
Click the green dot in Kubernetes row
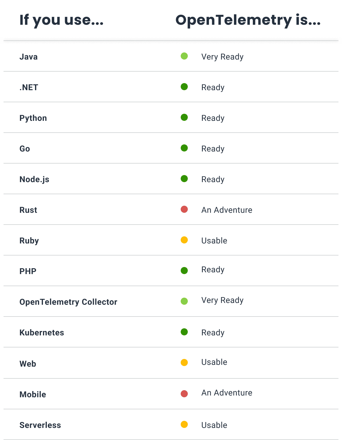(184, 332)
